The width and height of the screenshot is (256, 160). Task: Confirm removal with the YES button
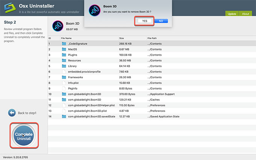click(145, 21)
